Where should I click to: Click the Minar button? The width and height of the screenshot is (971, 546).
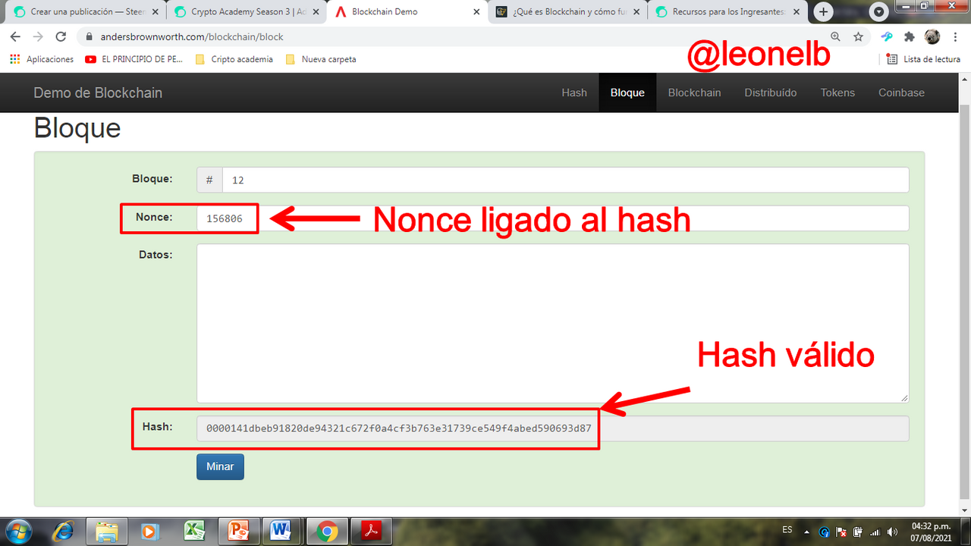[x=220, y=466]
